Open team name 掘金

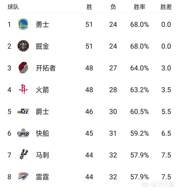[x=42, y=46]
